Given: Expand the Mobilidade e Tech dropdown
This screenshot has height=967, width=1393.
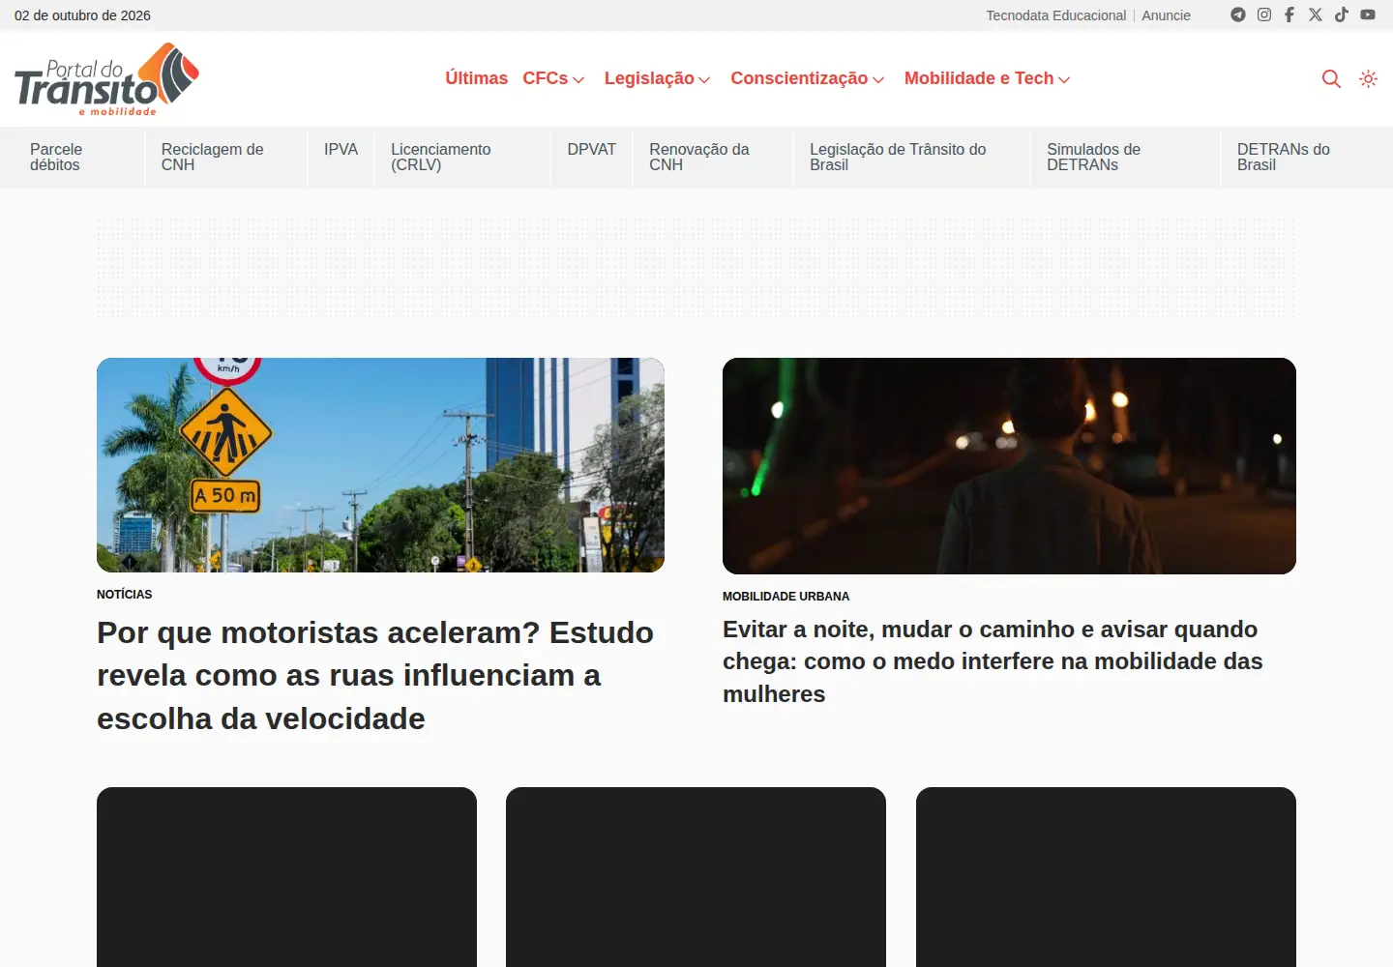Looking at the screenshot, I should pyautogui.click(x=987, y=78).
